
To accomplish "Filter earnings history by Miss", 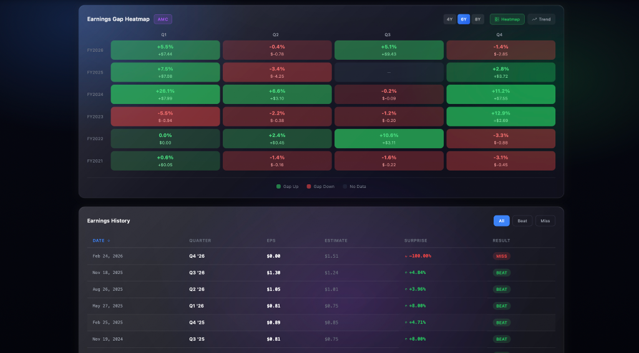I will (x=545, y=221).
